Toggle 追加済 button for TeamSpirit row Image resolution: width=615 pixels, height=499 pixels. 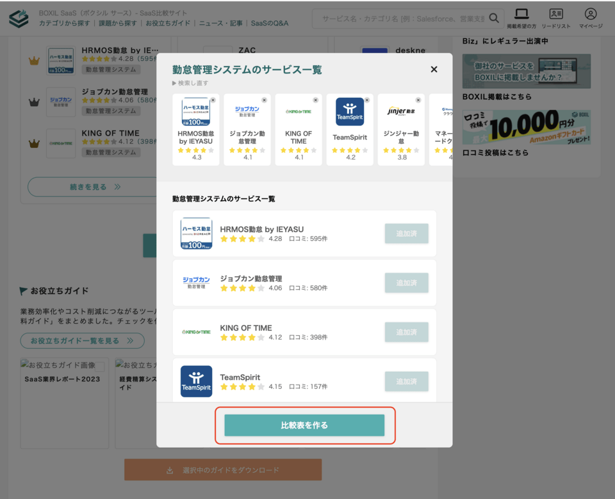(406, 381)
